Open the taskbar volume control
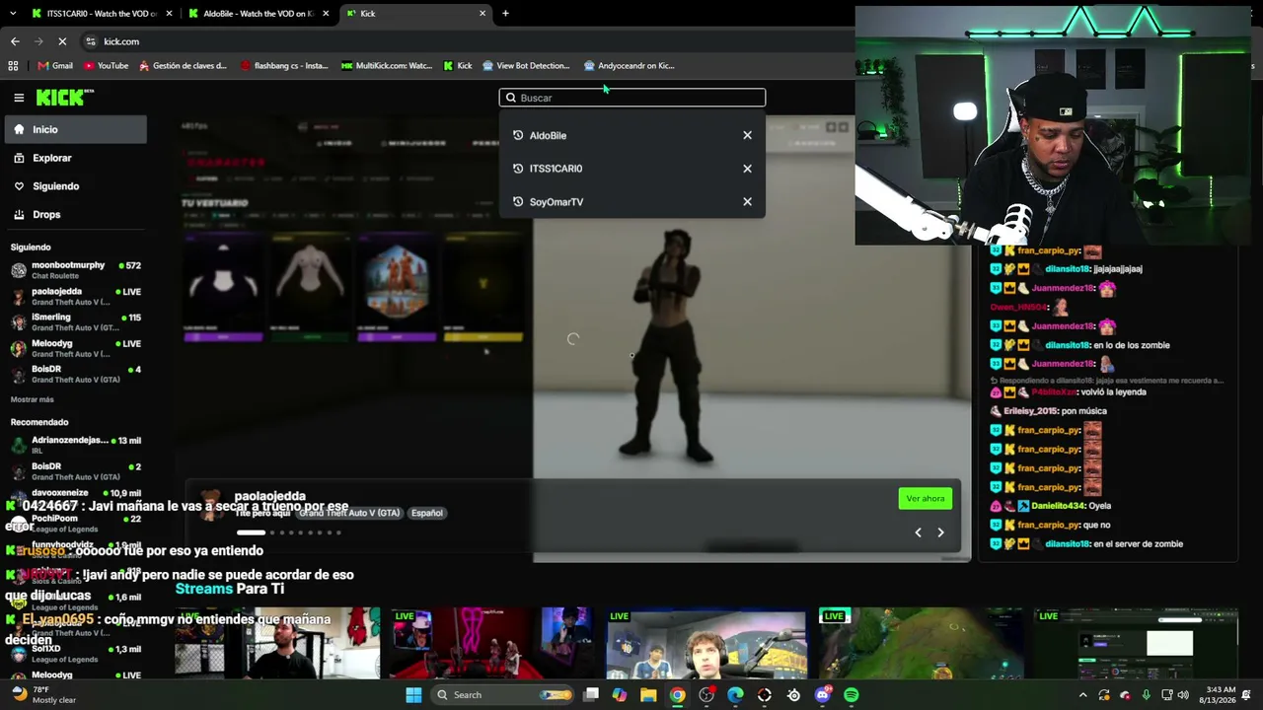Screen dimensions: 1263x710 pyautogui.click(x=1183, y=695)
